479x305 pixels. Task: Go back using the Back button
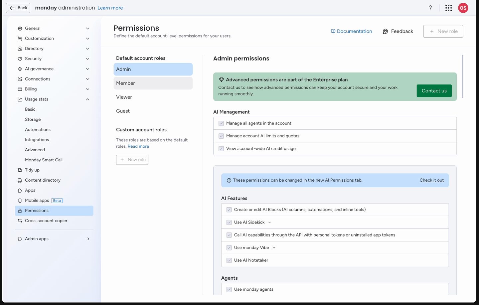point(18,8)
